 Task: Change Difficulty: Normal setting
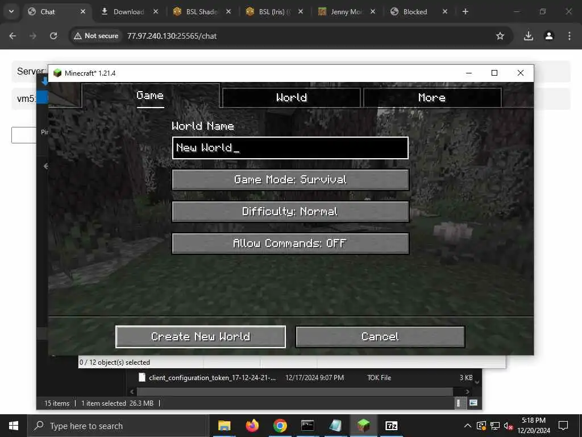[x=290, y=212]
